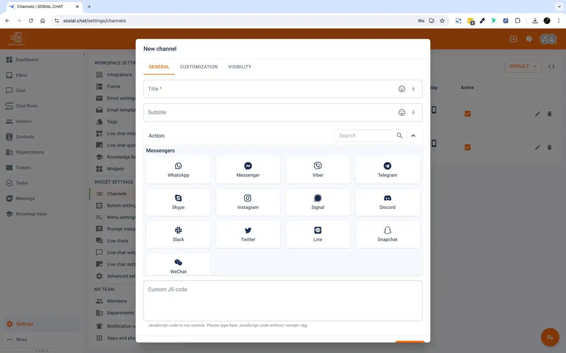
Task: Bookmark this page with the star icon
Action: [x=442, y=21]
